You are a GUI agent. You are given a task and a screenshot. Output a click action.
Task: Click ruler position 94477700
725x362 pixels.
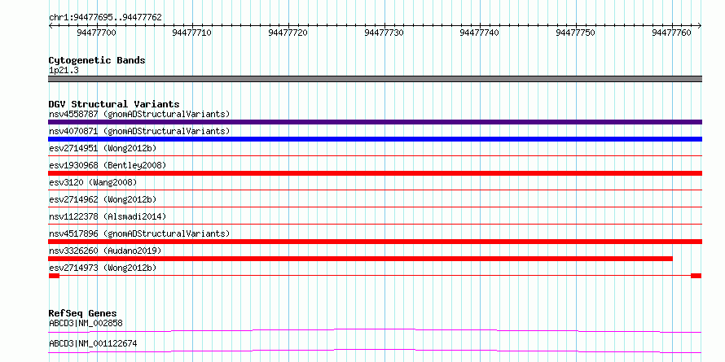pyautogui.click(x=97, y=33)
